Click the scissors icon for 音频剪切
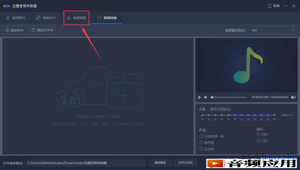The image size is (300, 170). 8,18
